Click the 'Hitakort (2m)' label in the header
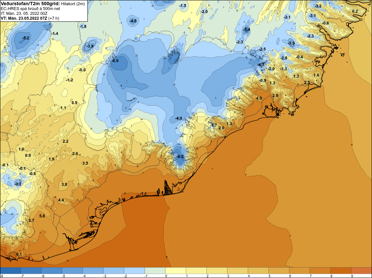The height and width of the screenshot is (278, 372). click(x=73, y=3)
